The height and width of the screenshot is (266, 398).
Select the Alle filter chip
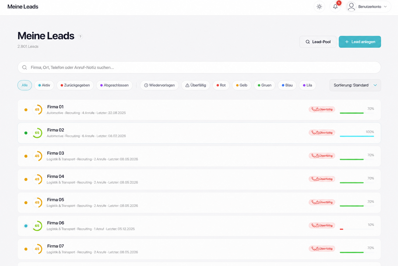tap(25, 85)
